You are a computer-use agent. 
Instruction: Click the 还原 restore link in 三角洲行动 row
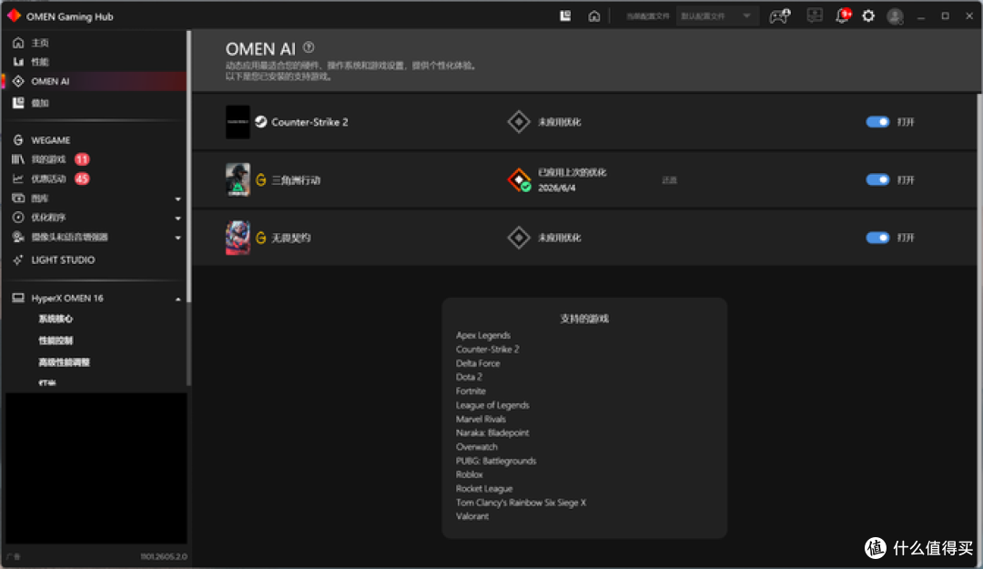[x=670, y=180]
